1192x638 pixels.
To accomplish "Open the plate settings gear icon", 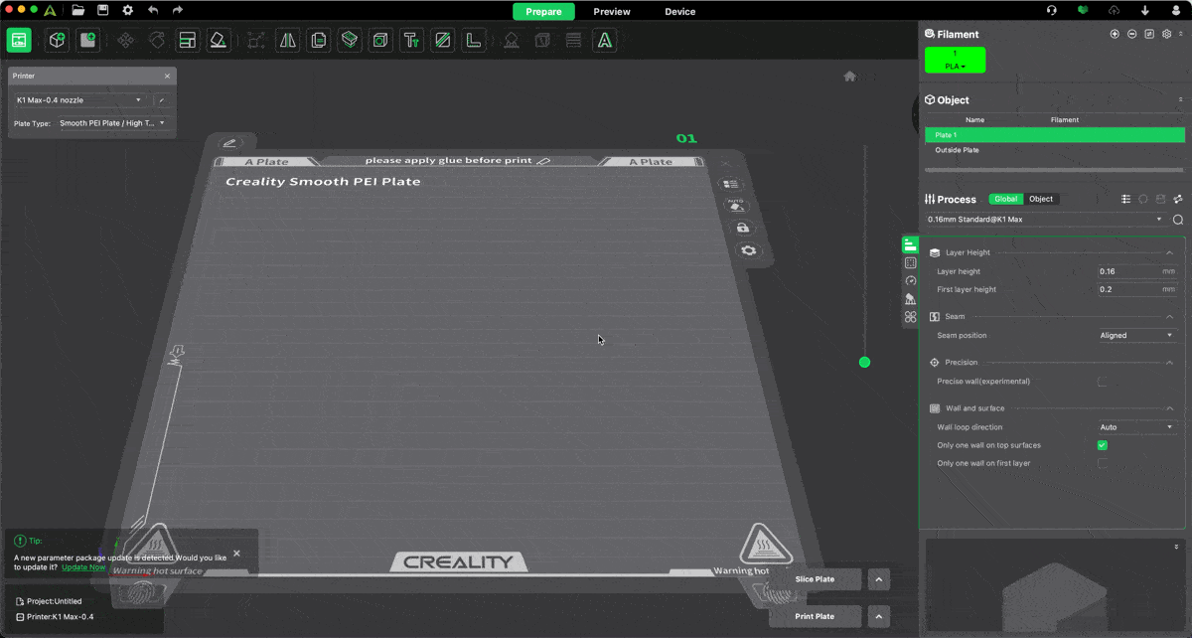I will point(748,250).
